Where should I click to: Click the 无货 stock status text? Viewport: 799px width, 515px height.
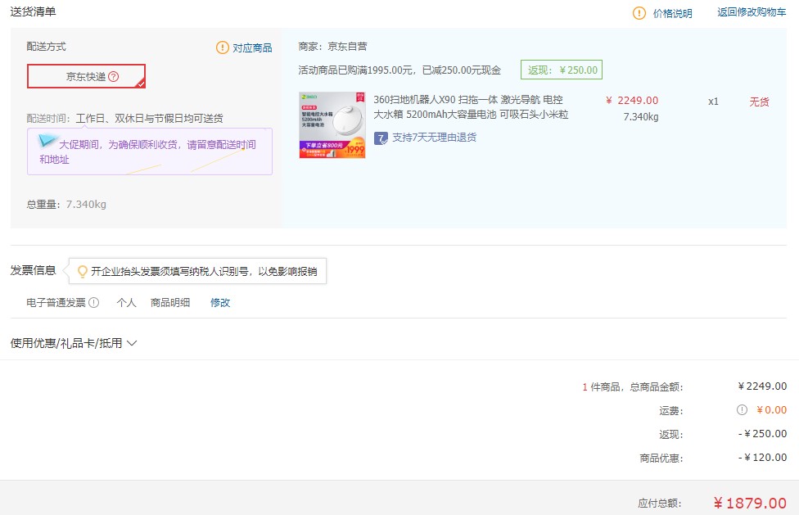[759, 102]
